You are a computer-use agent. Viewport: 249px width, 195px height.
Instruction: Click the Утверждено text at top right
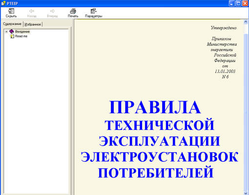[x=224, y=28]
